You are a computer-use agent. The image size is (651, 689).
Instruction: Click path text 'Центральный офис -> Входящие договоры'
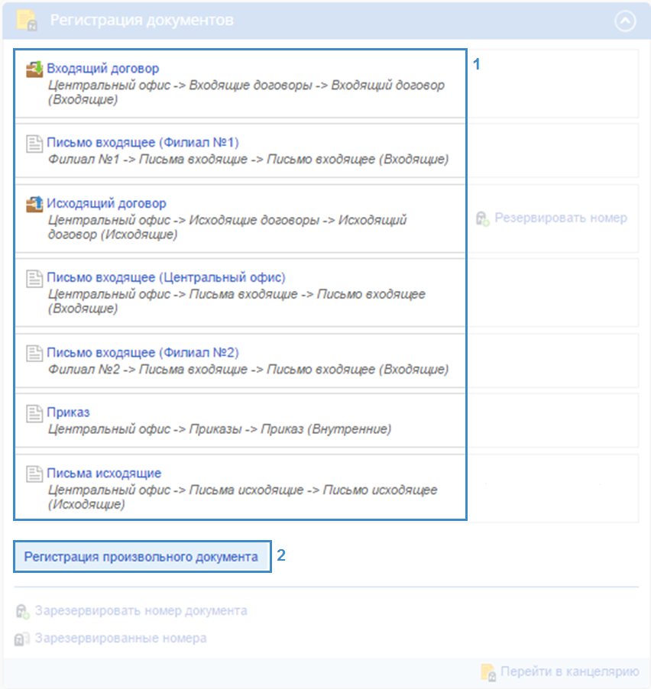[x=246, y=92]
